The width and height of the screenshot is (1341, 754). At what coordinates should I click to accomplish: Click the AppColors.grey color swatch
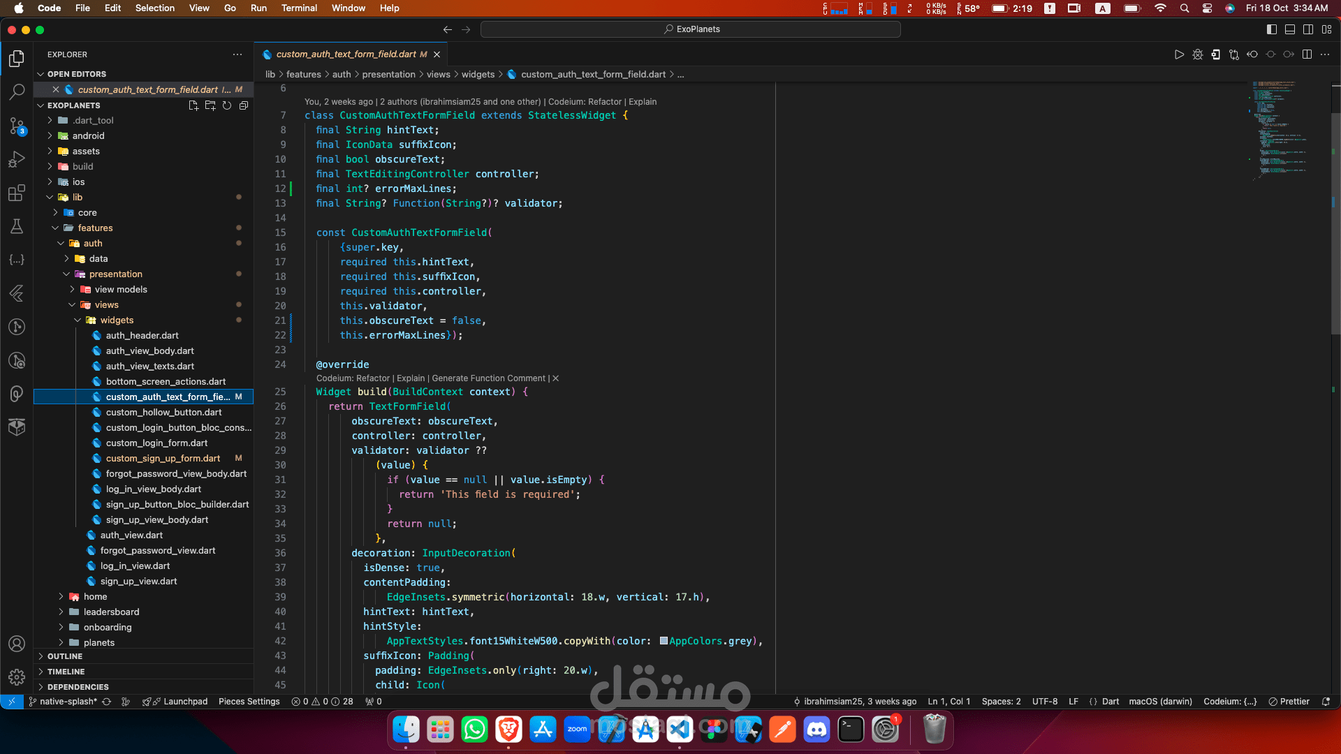[664, 641]
